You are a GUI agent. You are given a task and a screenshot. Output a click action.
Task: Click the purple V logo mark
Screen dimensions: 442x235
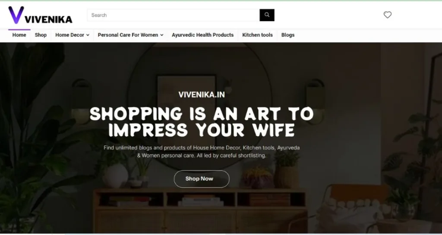(16, 15)
